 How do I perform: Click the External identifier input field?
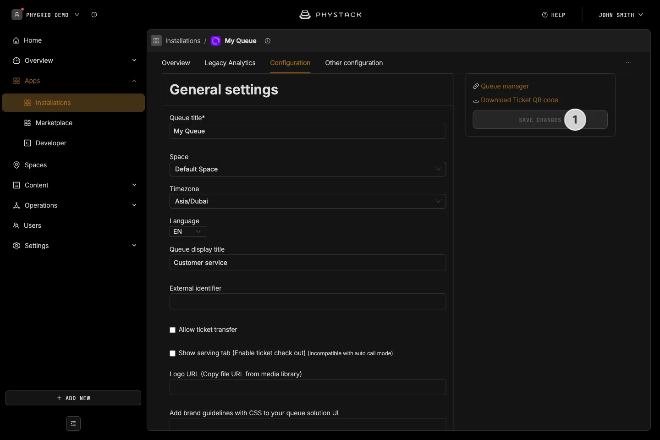click(x=308, y=301)
